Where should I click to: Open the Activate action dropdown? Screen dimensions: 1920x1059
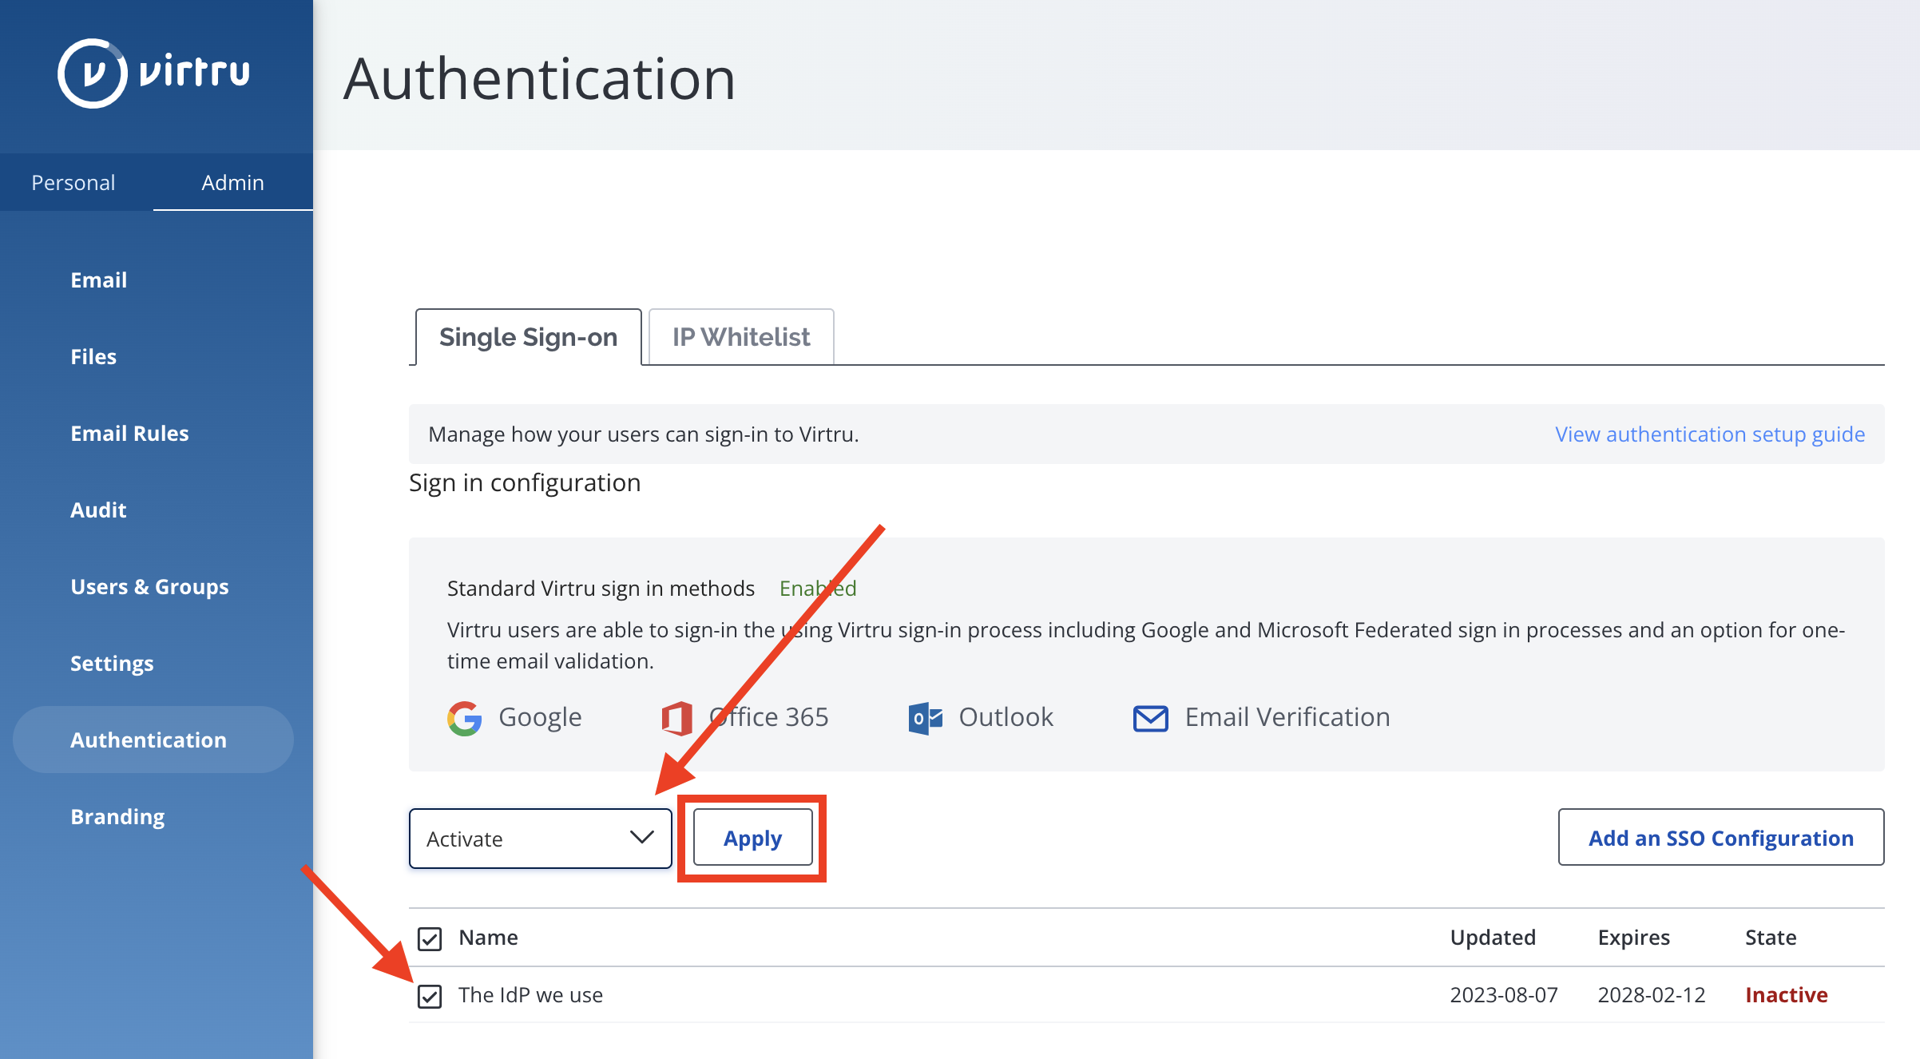[541, 839]
